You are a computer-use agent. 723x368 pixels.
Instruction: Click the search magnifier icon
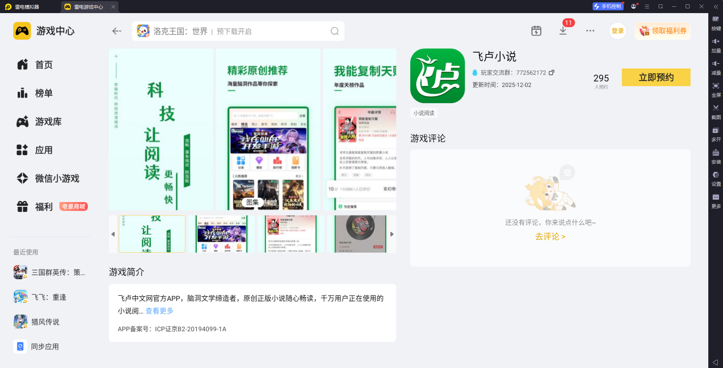335,31
